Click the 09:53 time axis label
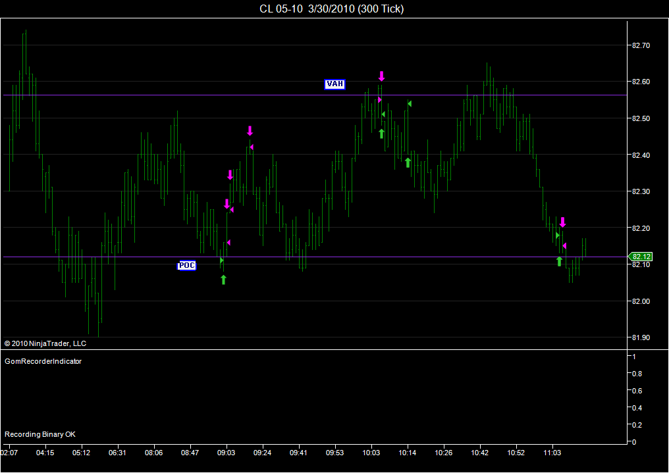Screen dimensions: 669x473 point(335,453)
